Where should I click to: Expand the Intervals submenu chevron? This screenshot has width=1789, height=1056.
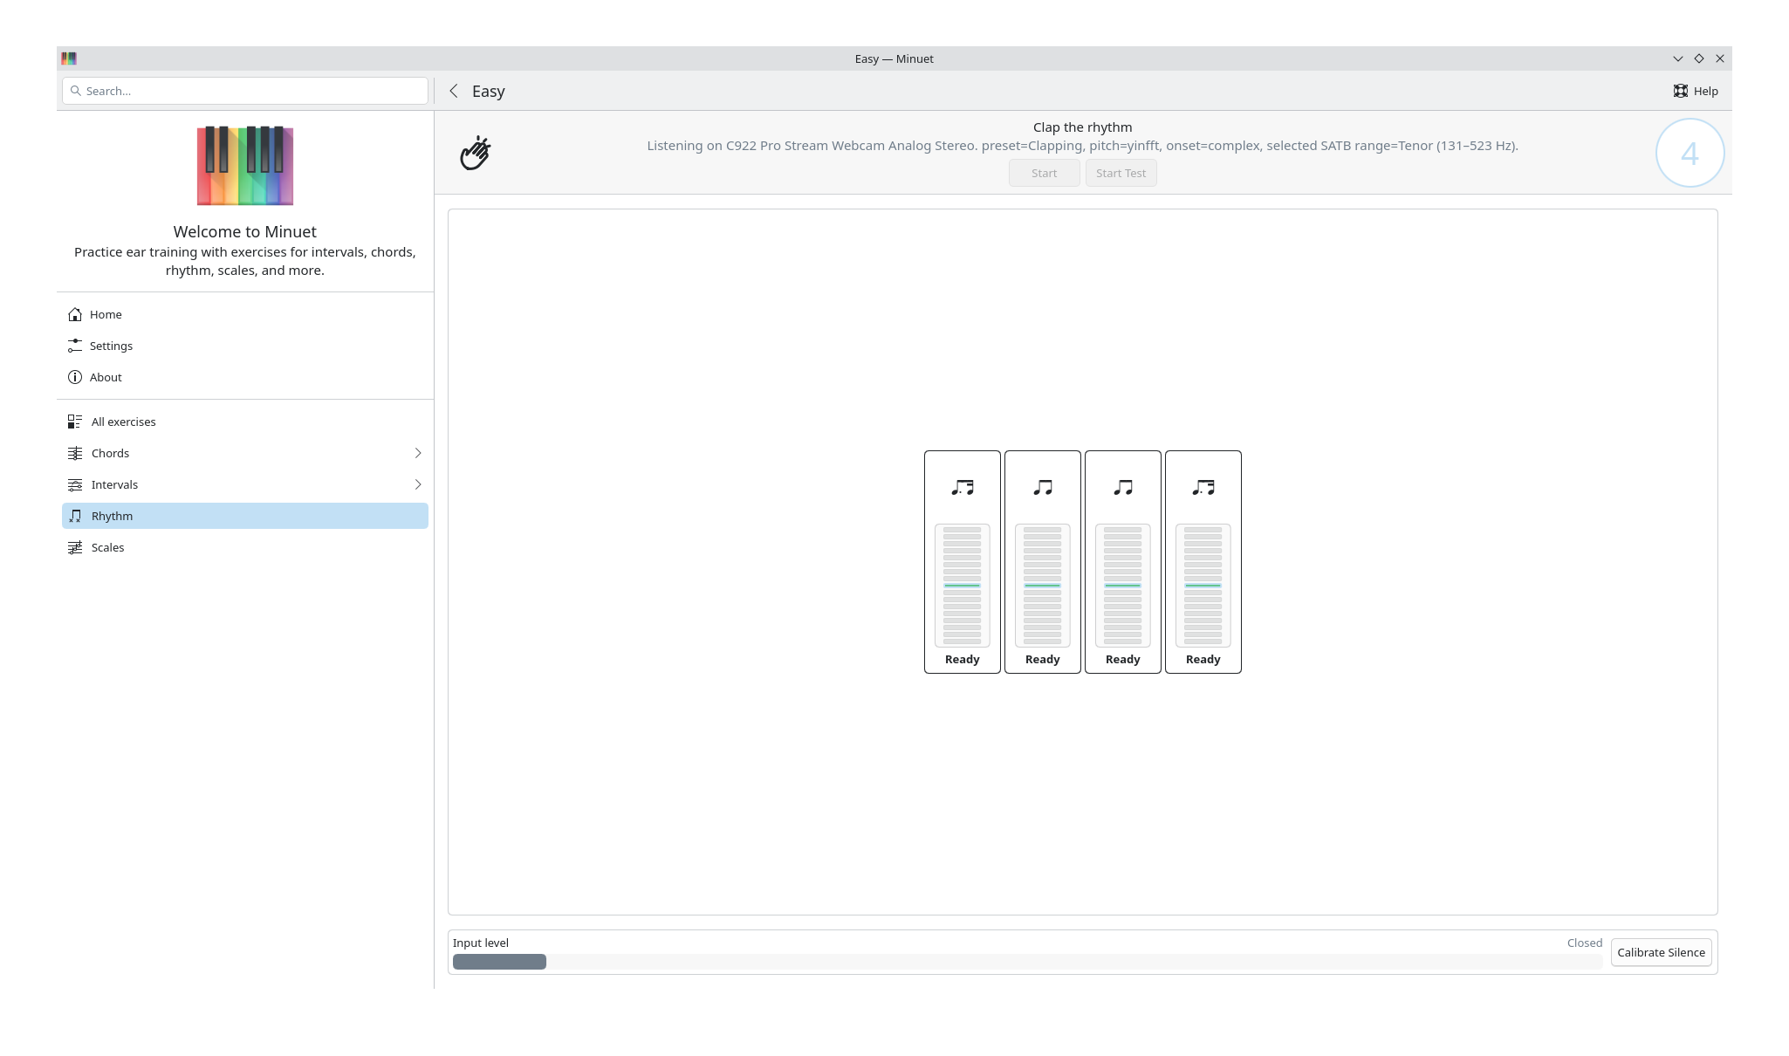[418, 484]
